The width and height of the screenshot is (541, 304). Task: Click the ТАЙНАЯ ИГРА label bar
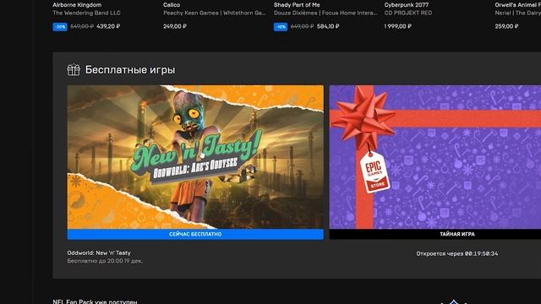pos(435,234)
